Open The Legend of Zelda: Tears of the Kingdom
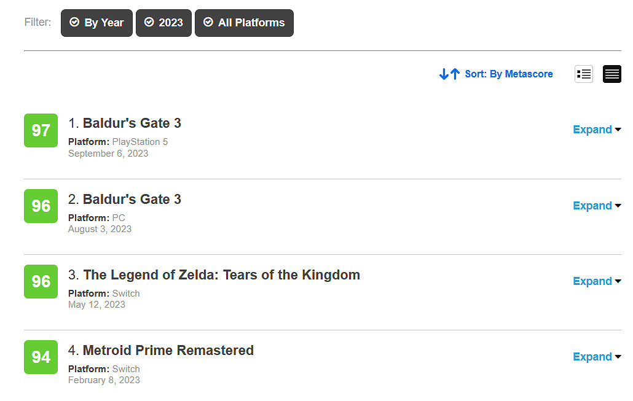 (x=221, y=274)
